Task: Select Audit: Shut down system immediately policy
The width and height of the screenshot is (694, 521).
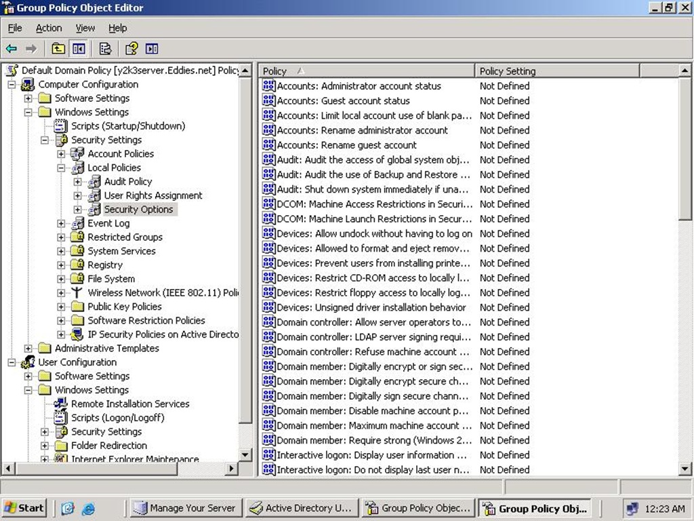Action: (372, 189)
